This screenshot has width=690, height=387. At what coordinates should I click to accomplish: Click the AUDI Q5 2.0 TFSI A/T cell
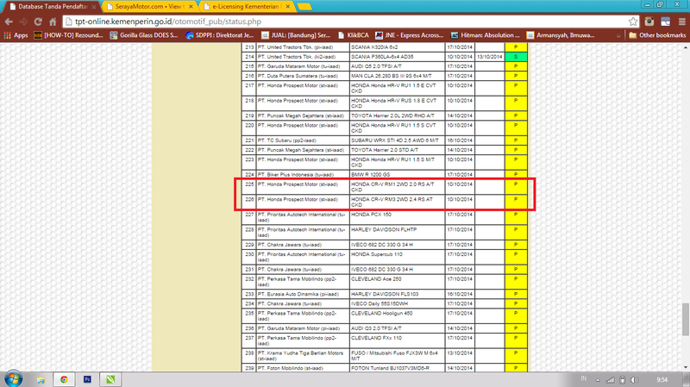397,66
